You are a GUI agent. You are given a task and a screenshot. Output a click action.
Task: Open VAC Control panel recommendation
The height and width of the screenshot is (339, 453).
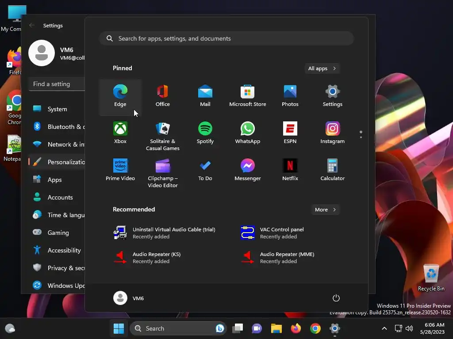click(x=272, y=233)
